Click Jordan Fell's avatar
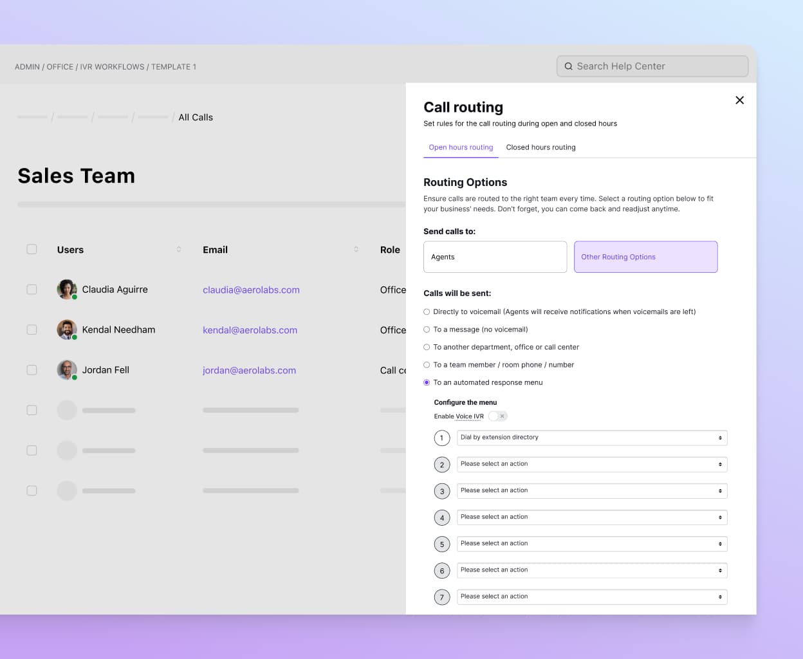Image resolution: width=803 pixels, height=659 pixels. point(66,370)
